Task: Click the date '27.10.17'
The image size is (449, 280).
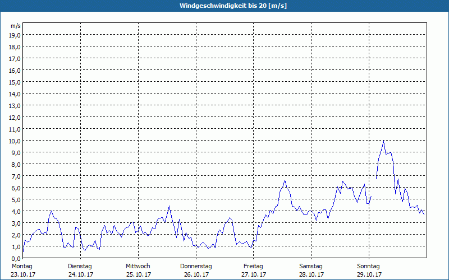Action: tap(254, 274)
